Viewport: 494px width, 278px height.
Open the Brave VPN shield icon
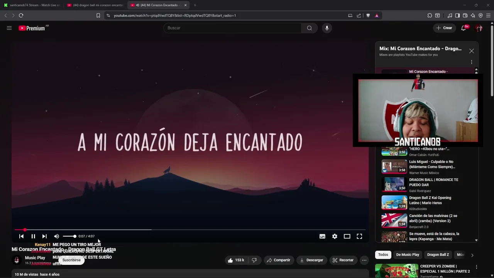(480, 15)
